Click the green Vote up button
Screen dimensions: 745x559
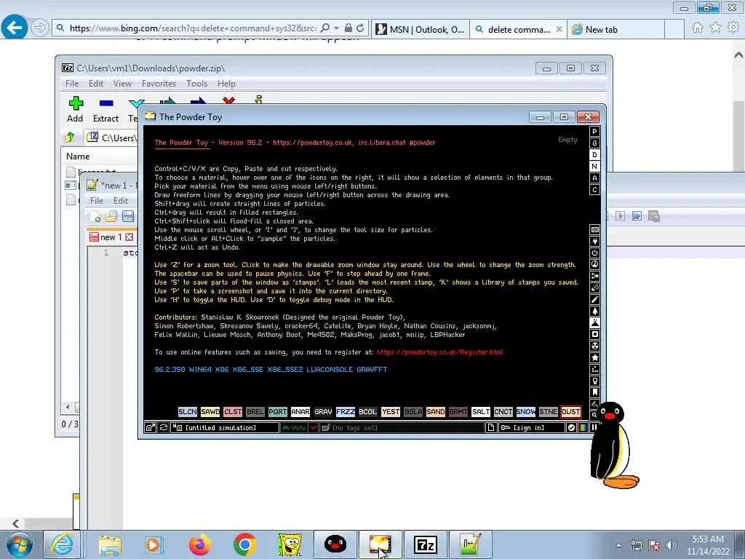[295, 428]
